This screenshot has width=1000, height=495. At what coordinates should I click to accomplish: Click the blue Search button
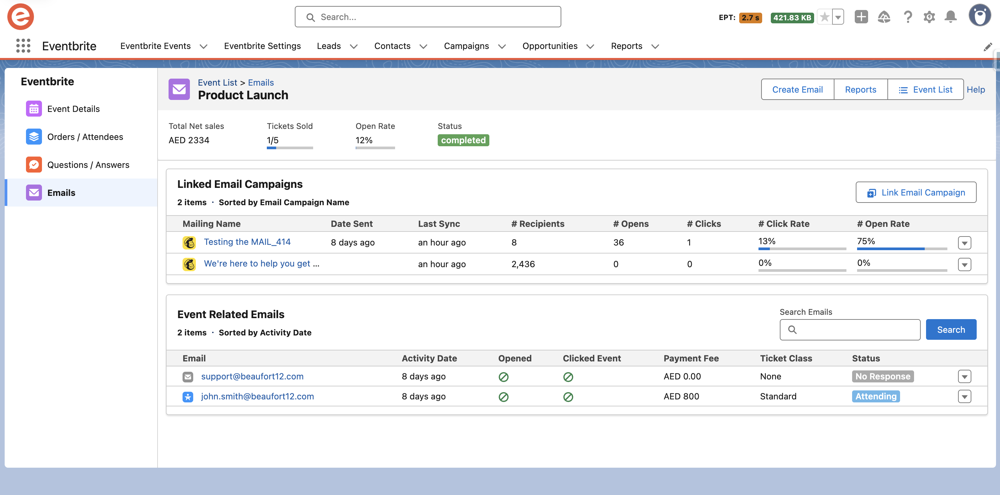tap(951, 330)
